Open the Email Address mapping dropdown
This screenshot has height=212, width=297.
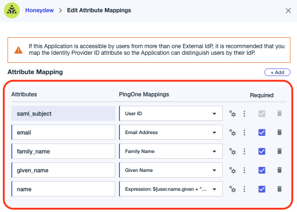point(171,132)
